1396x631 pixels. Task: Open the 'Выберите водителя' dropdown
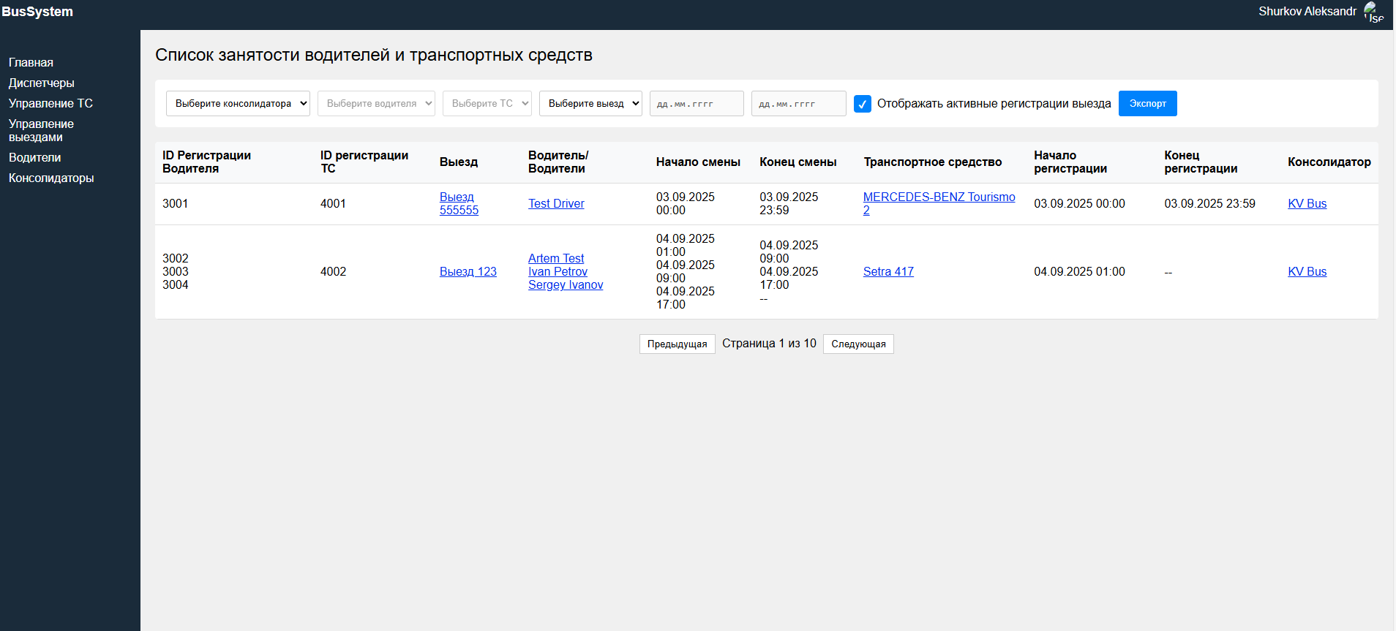click(376, 104)
